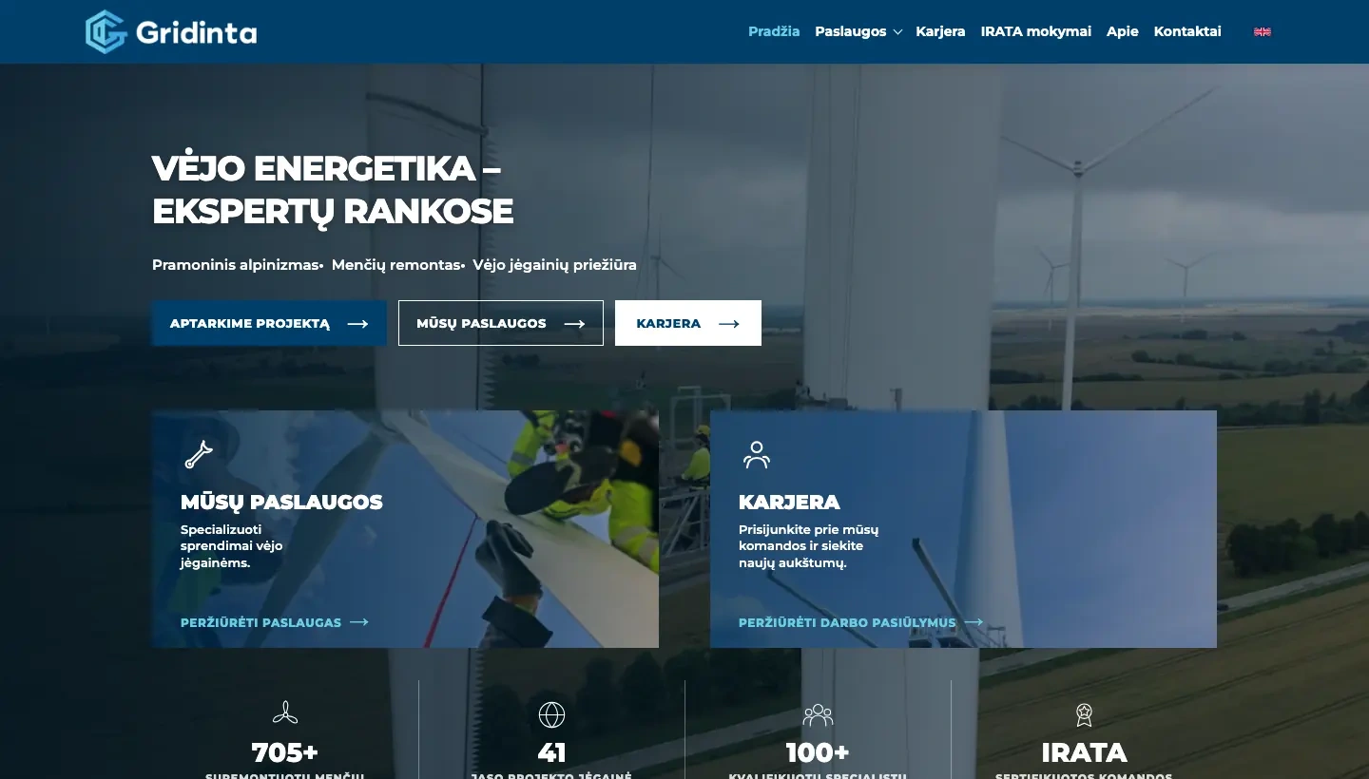The height and width of the screenshot is (779, 1369).
Task: Click the globe icon above 41
Action: [x=551, y=714]
